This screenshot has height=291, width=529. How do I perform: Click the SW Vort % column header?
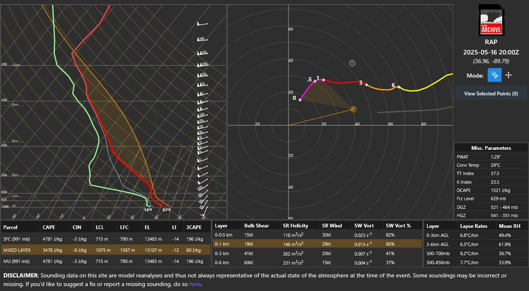(x=397, y=225)
